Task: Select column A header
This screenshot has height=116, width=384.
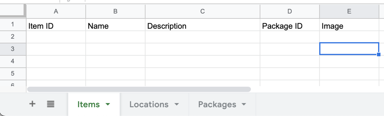Action: [x=56, y=11]
